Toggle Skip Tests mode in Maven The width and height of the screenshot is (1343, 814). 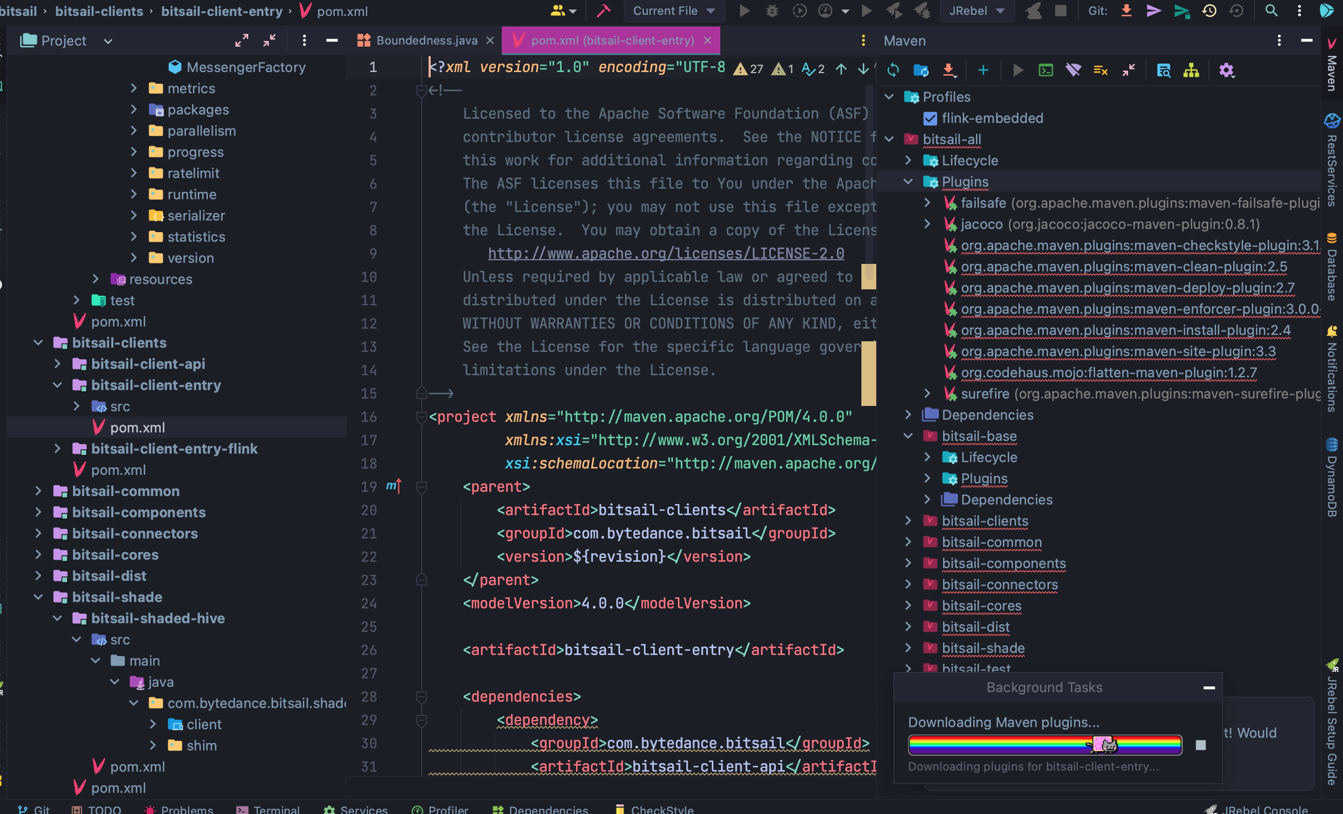click(x=1101, y=70)
